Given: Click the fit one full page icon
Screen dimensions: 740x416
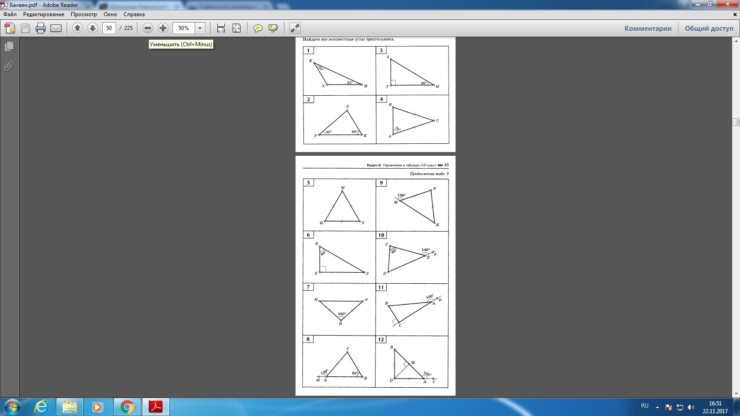Looking at the screenshot, I should click(x=236, y=28).
